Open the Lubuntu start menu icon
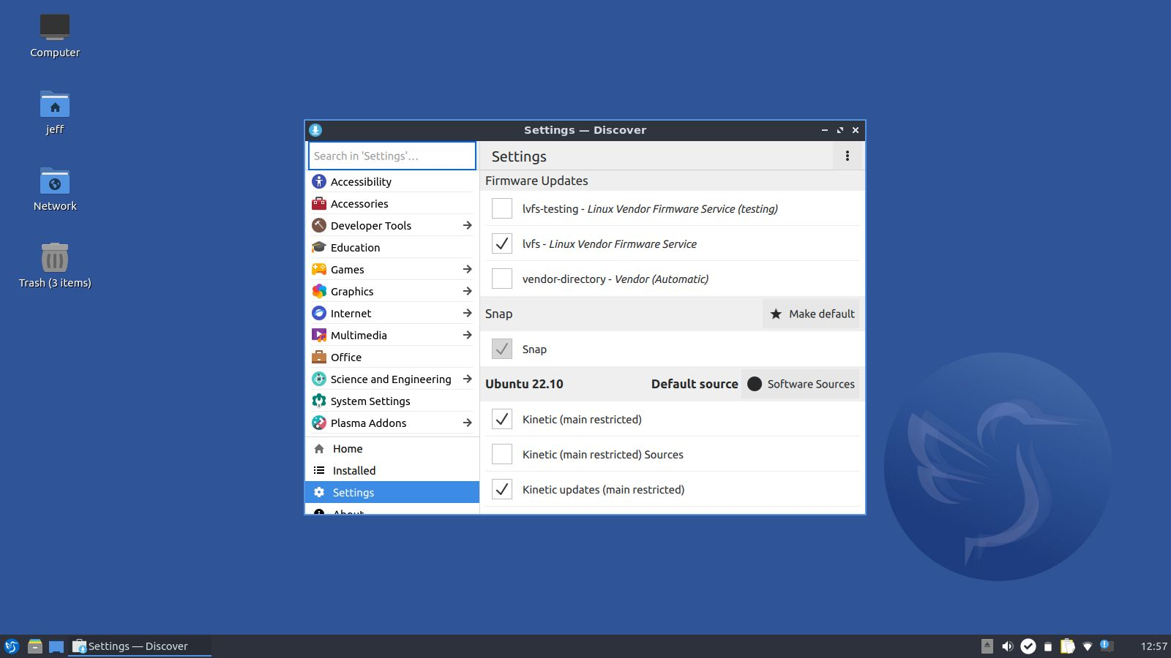 pos(12,646)
